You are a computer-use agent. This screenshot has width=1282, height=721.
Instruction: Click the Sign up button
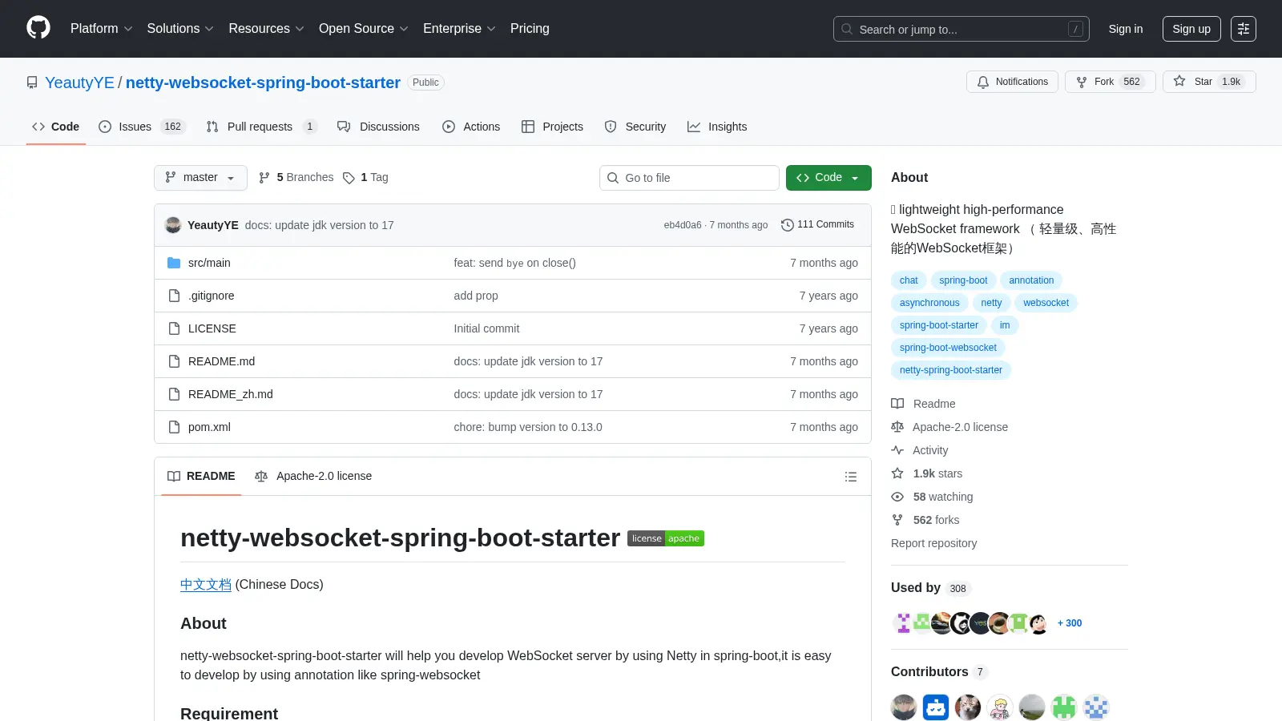pos(1191,29)
